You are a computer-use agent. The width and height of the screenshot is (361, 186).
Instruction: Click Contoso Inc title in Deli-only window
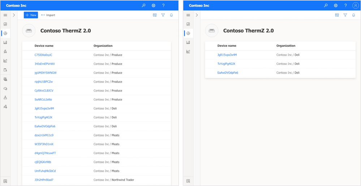(x=199, y=5)
